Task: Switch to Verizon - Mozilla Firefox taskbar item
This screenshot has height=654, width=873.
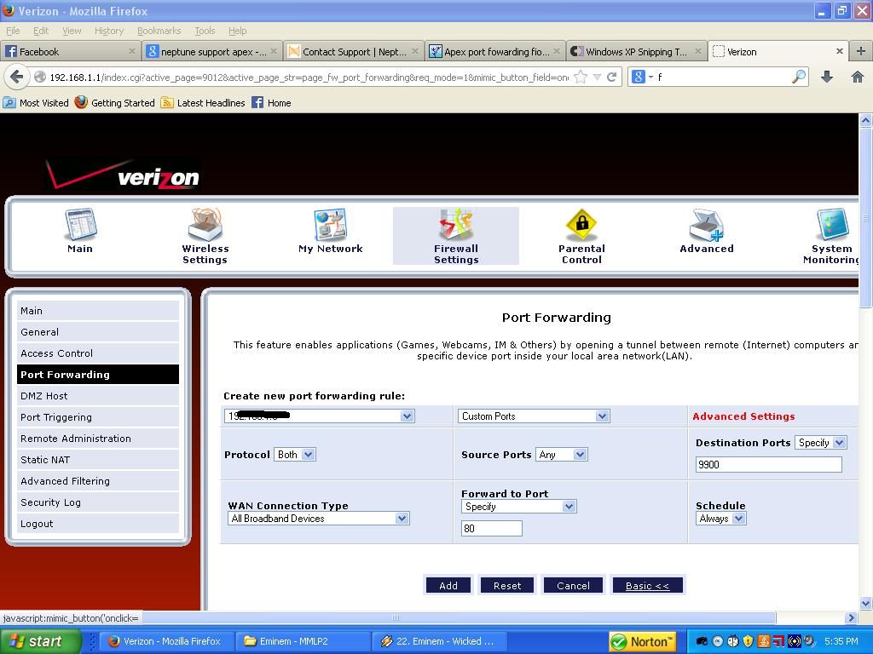Action: click(x=165, y=641)
